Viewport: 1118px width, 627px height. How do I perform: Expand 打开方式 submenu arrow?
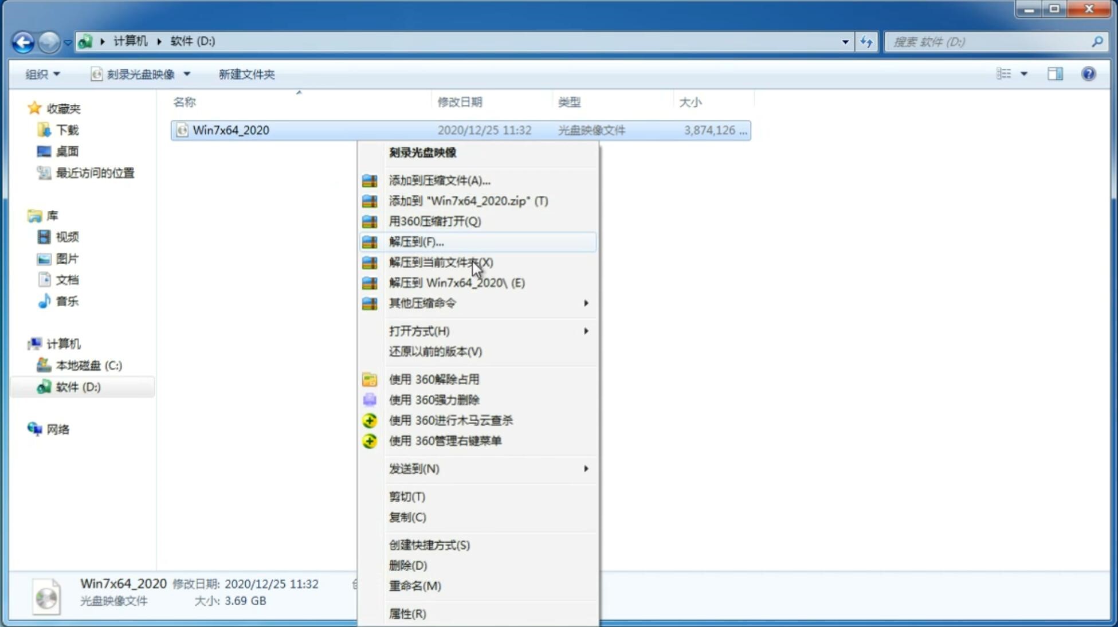586,330
